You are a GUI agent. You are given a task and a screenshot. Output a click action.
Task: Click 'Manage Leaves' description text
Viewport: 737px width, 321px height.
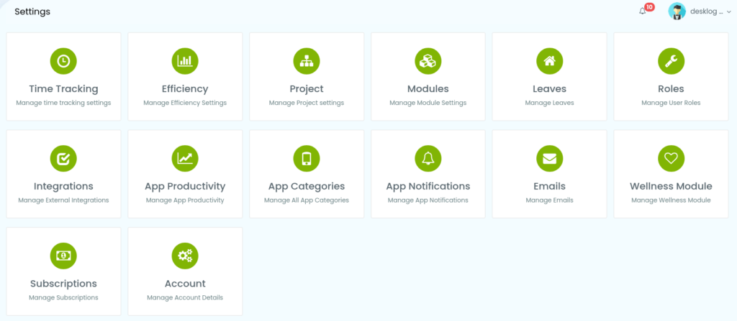(549, 103)
